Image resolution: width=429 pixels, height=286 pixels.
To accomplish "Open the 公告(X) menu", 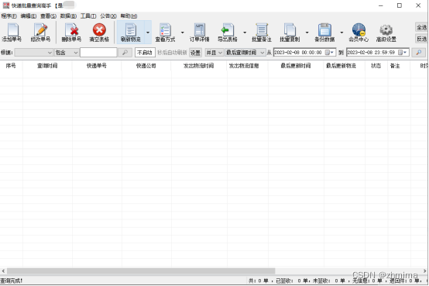I will 108,16.
